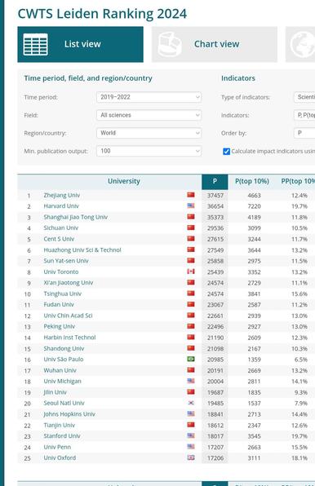Click China flag beside Jilin Univ

[x=191, y=391]
